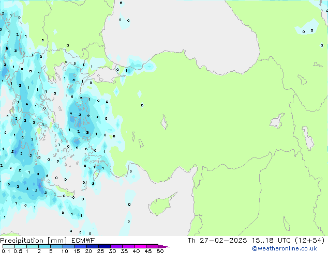Click the weatheronline.co.uk link
Image resolution: width=328 pixels, height=253 pixels.
tap(285, 248)
